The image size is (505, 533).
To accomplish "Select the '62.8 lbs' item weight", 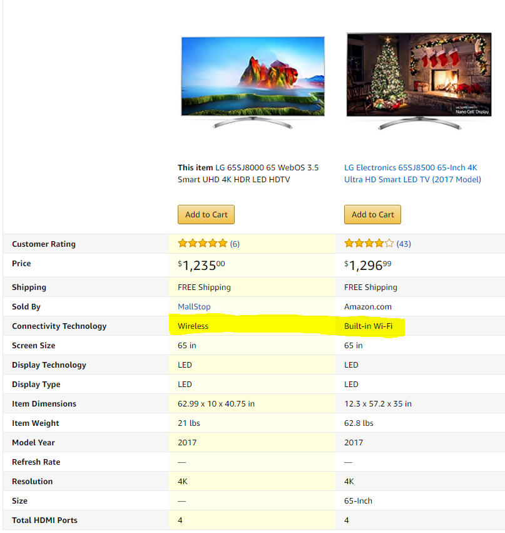I will click(359, 423).
